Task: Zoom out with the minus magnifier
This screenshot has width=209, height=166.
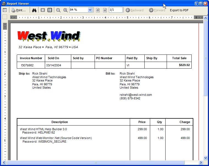Action: pos(58,10)
